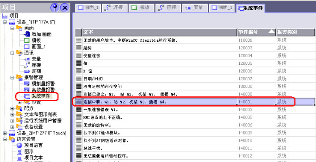Viewport: 316px width, 162px height.
Task: Select the 系统事件 tab
Action: coord(250,8)
